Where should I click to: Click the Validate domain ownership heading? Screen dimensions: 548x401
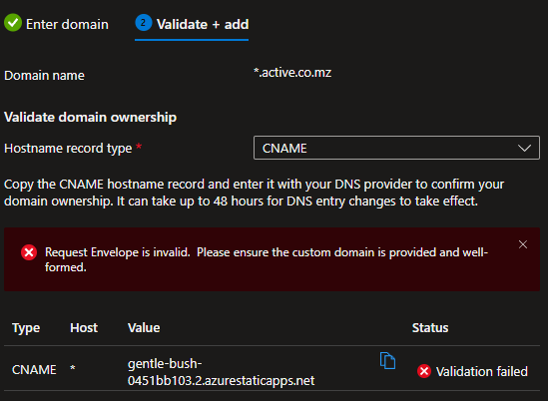click(90, 117)
